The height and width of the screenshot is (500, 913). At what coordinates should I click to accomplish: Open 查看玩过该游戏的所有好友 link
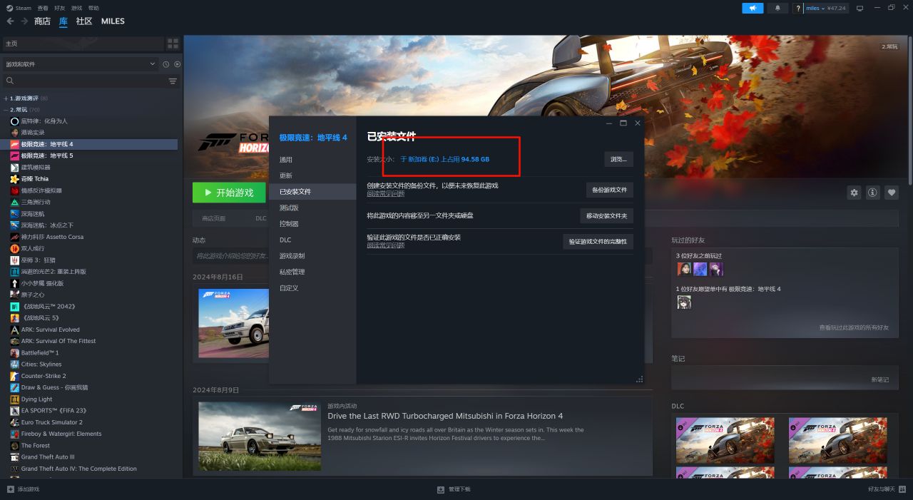tap(854, 327)
